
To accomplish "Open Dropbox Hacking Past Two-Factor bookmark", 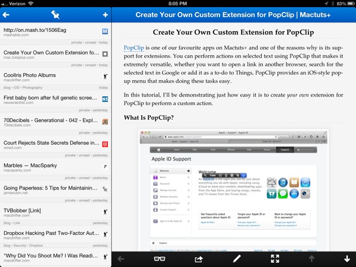I will [56, 237].
